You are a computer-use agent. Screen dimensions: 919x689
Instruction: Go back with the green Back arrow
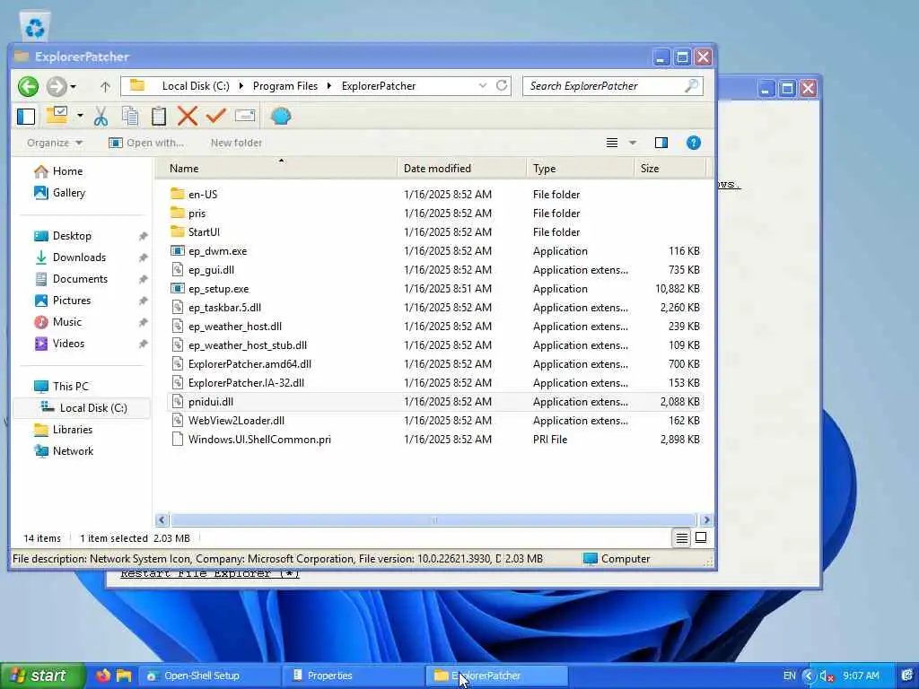click(x=28, y=87)
